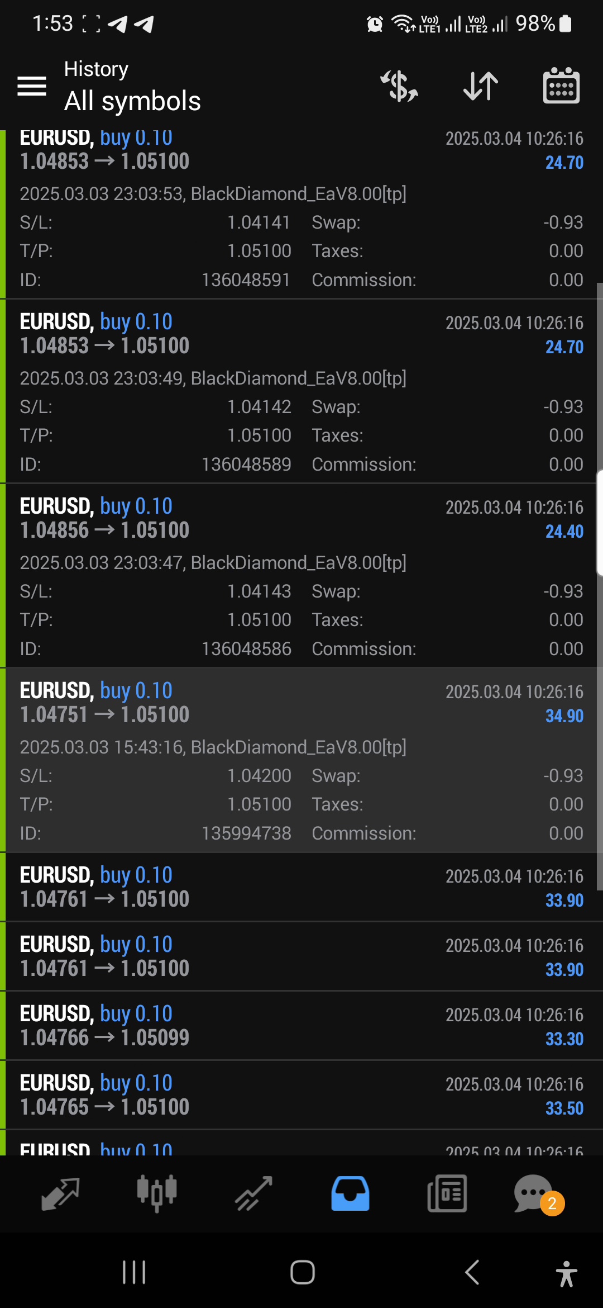Viewport: 603px width, 1308px height.
Task: Open Messages chat with 2 notifications
Action: [x=535, y=1193]
